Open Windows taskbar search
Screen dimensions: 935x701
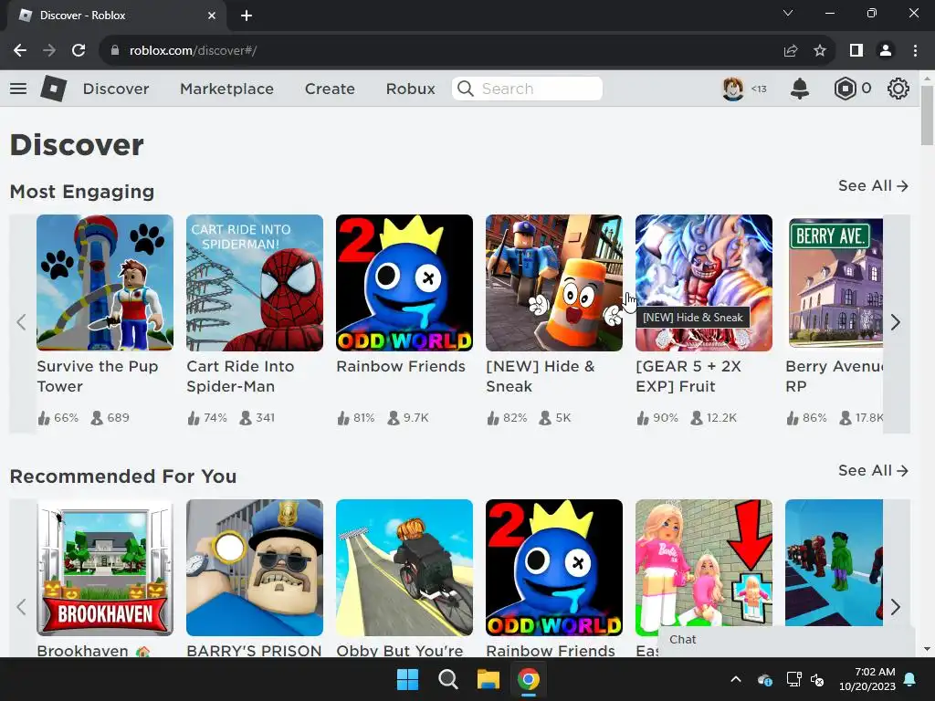447,679
